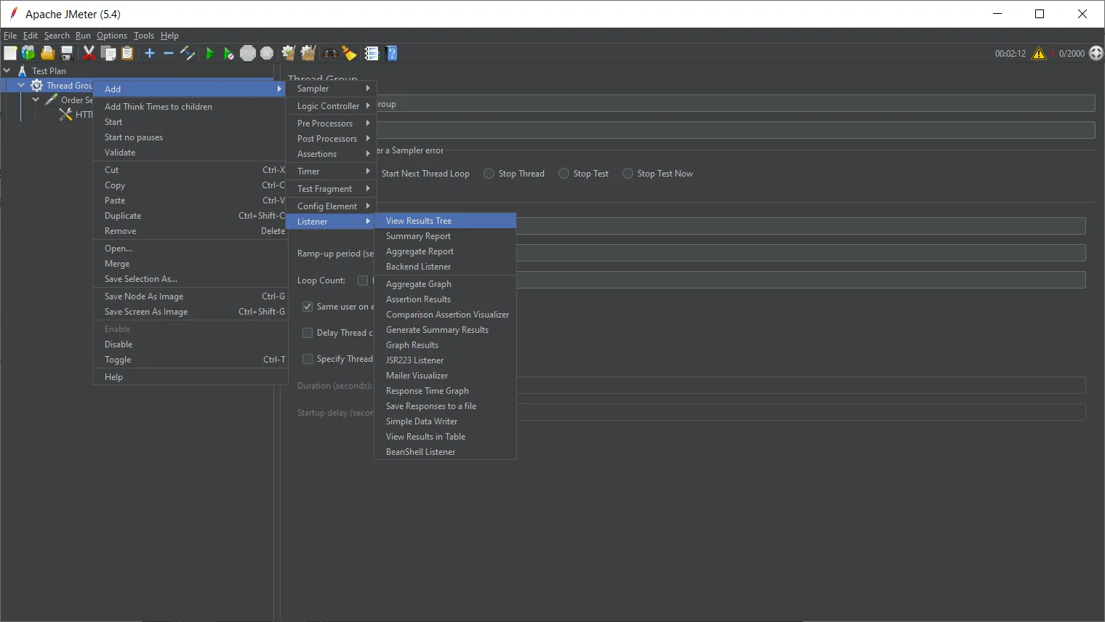The width and height of the screenshot is (1105, 622).
Task: Click the Reset Search yellow broom icon
Action: (350, 53)
